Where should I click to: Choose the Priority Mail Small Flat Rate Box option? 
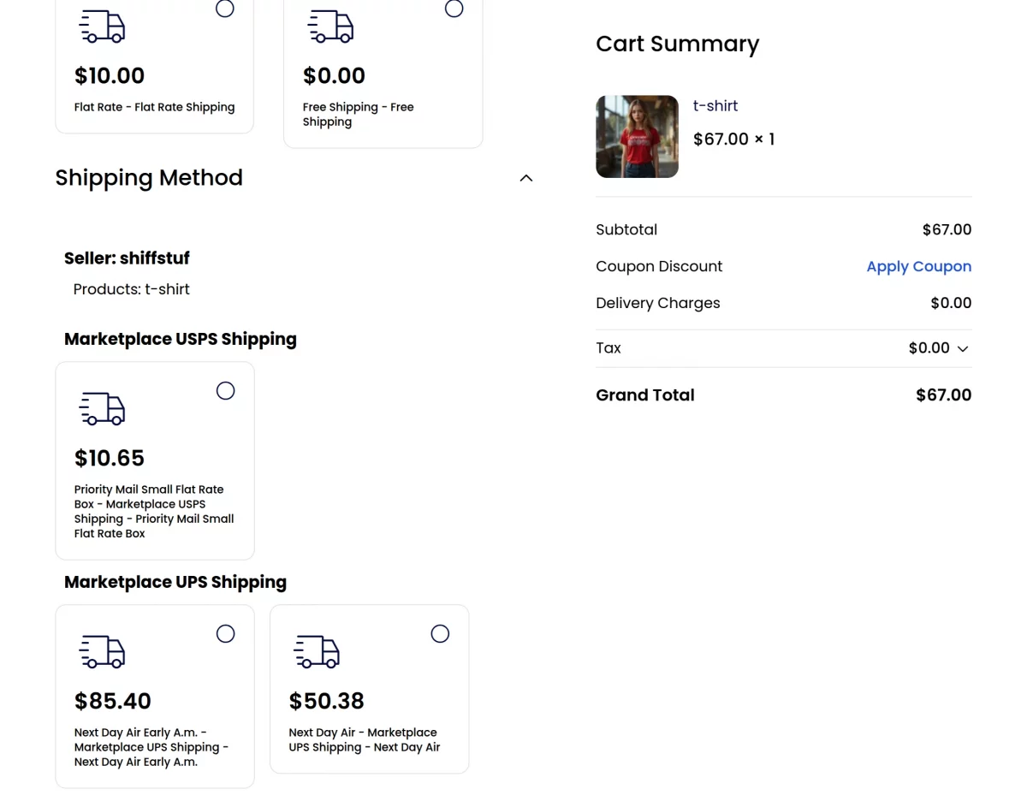point(154,460)
